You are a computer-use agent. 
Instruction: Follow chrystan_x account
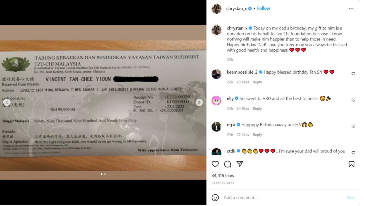263,8
